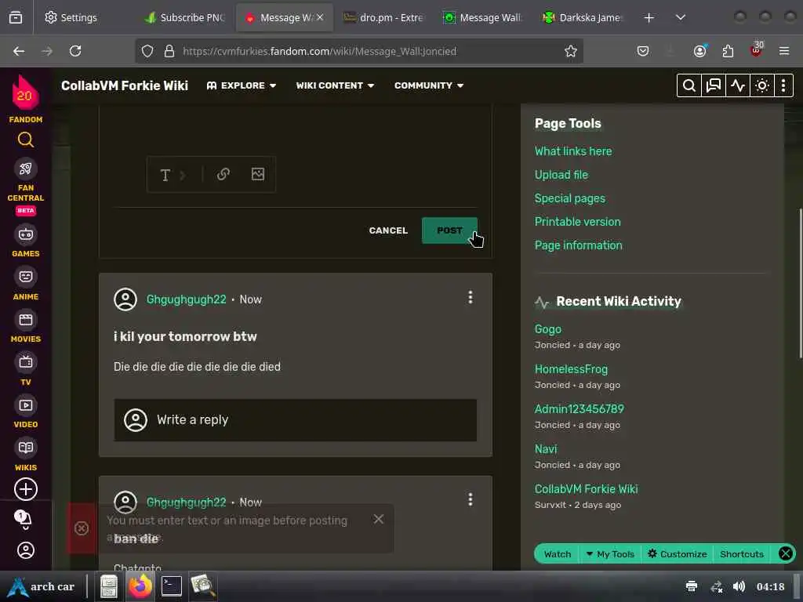The height and width of the screenshot is (602, 803).
Task: Dismiss the 'must enter text' error notification
Action: coord(379,519)
